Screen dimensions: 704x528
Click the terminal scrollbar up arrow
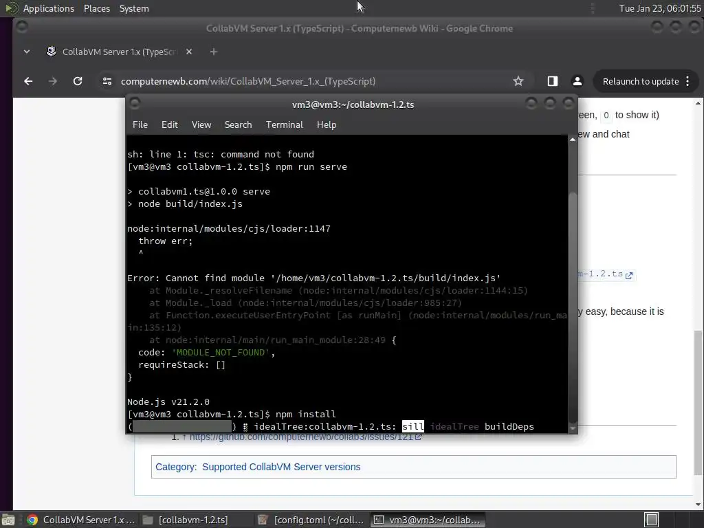tap(573, 140)
